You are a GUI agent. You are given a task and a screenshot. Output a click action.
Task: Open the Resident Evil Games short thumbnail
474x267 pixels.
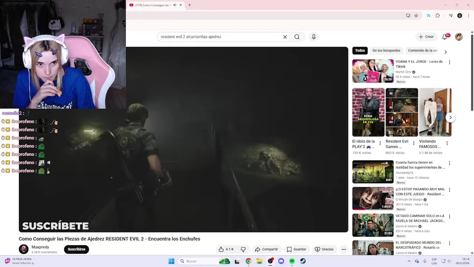pyautogui.click(x=402, y=112)
